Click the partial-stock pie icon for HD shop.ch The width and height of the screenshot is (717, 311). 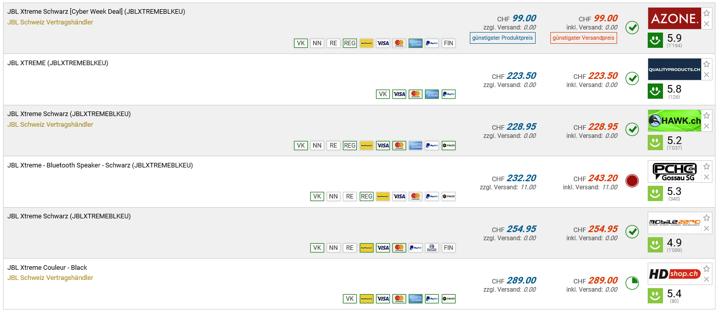click(x=632, y=283)
